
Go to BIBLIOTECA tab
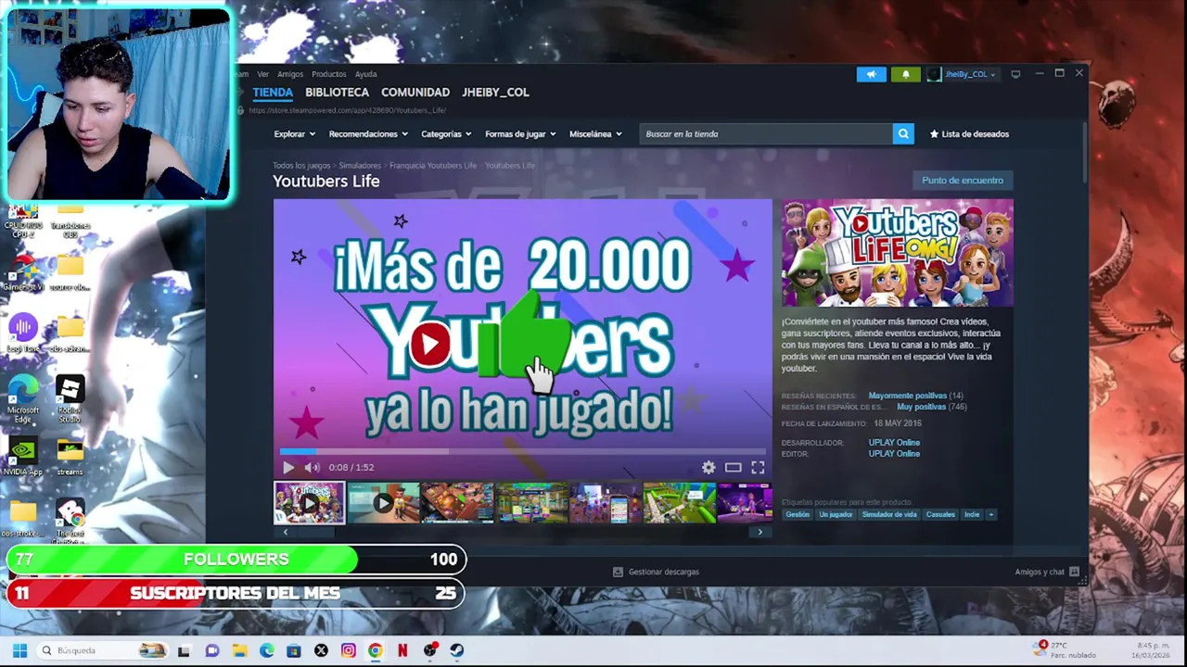(x=337, y=93)
